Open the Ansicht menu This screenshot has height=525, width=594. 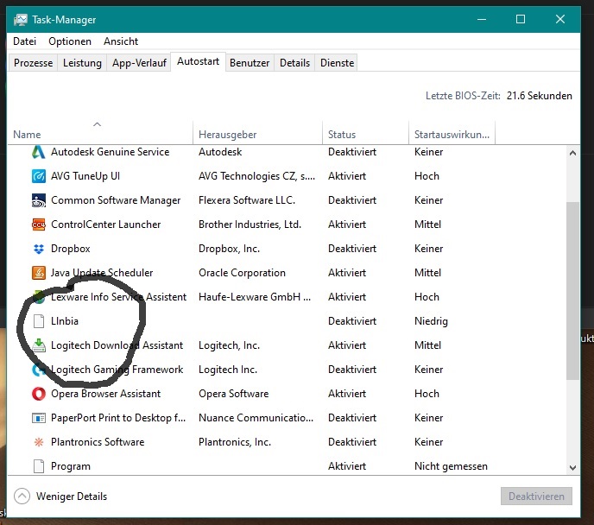[x=121, y=41]
